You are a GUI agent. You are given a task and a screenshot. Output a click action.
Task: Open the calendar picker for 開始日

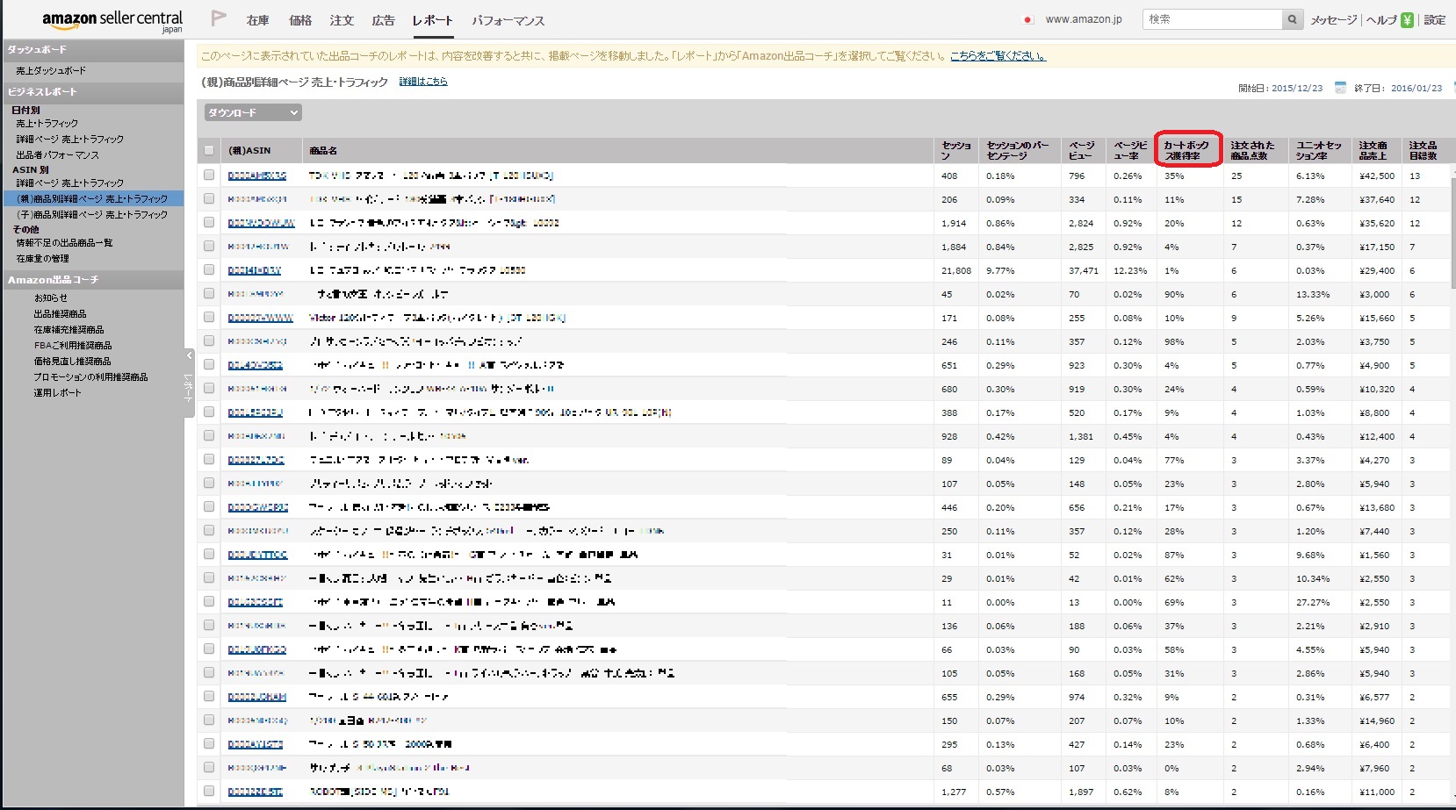[x=1340, y=88]
